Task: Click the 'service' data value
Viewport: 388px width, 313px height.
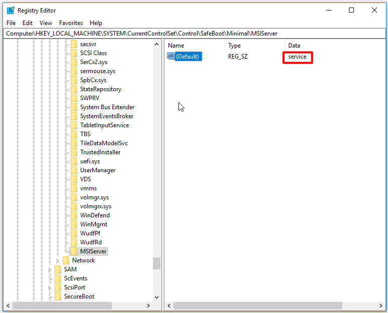Action: click(x=297, y=57)
